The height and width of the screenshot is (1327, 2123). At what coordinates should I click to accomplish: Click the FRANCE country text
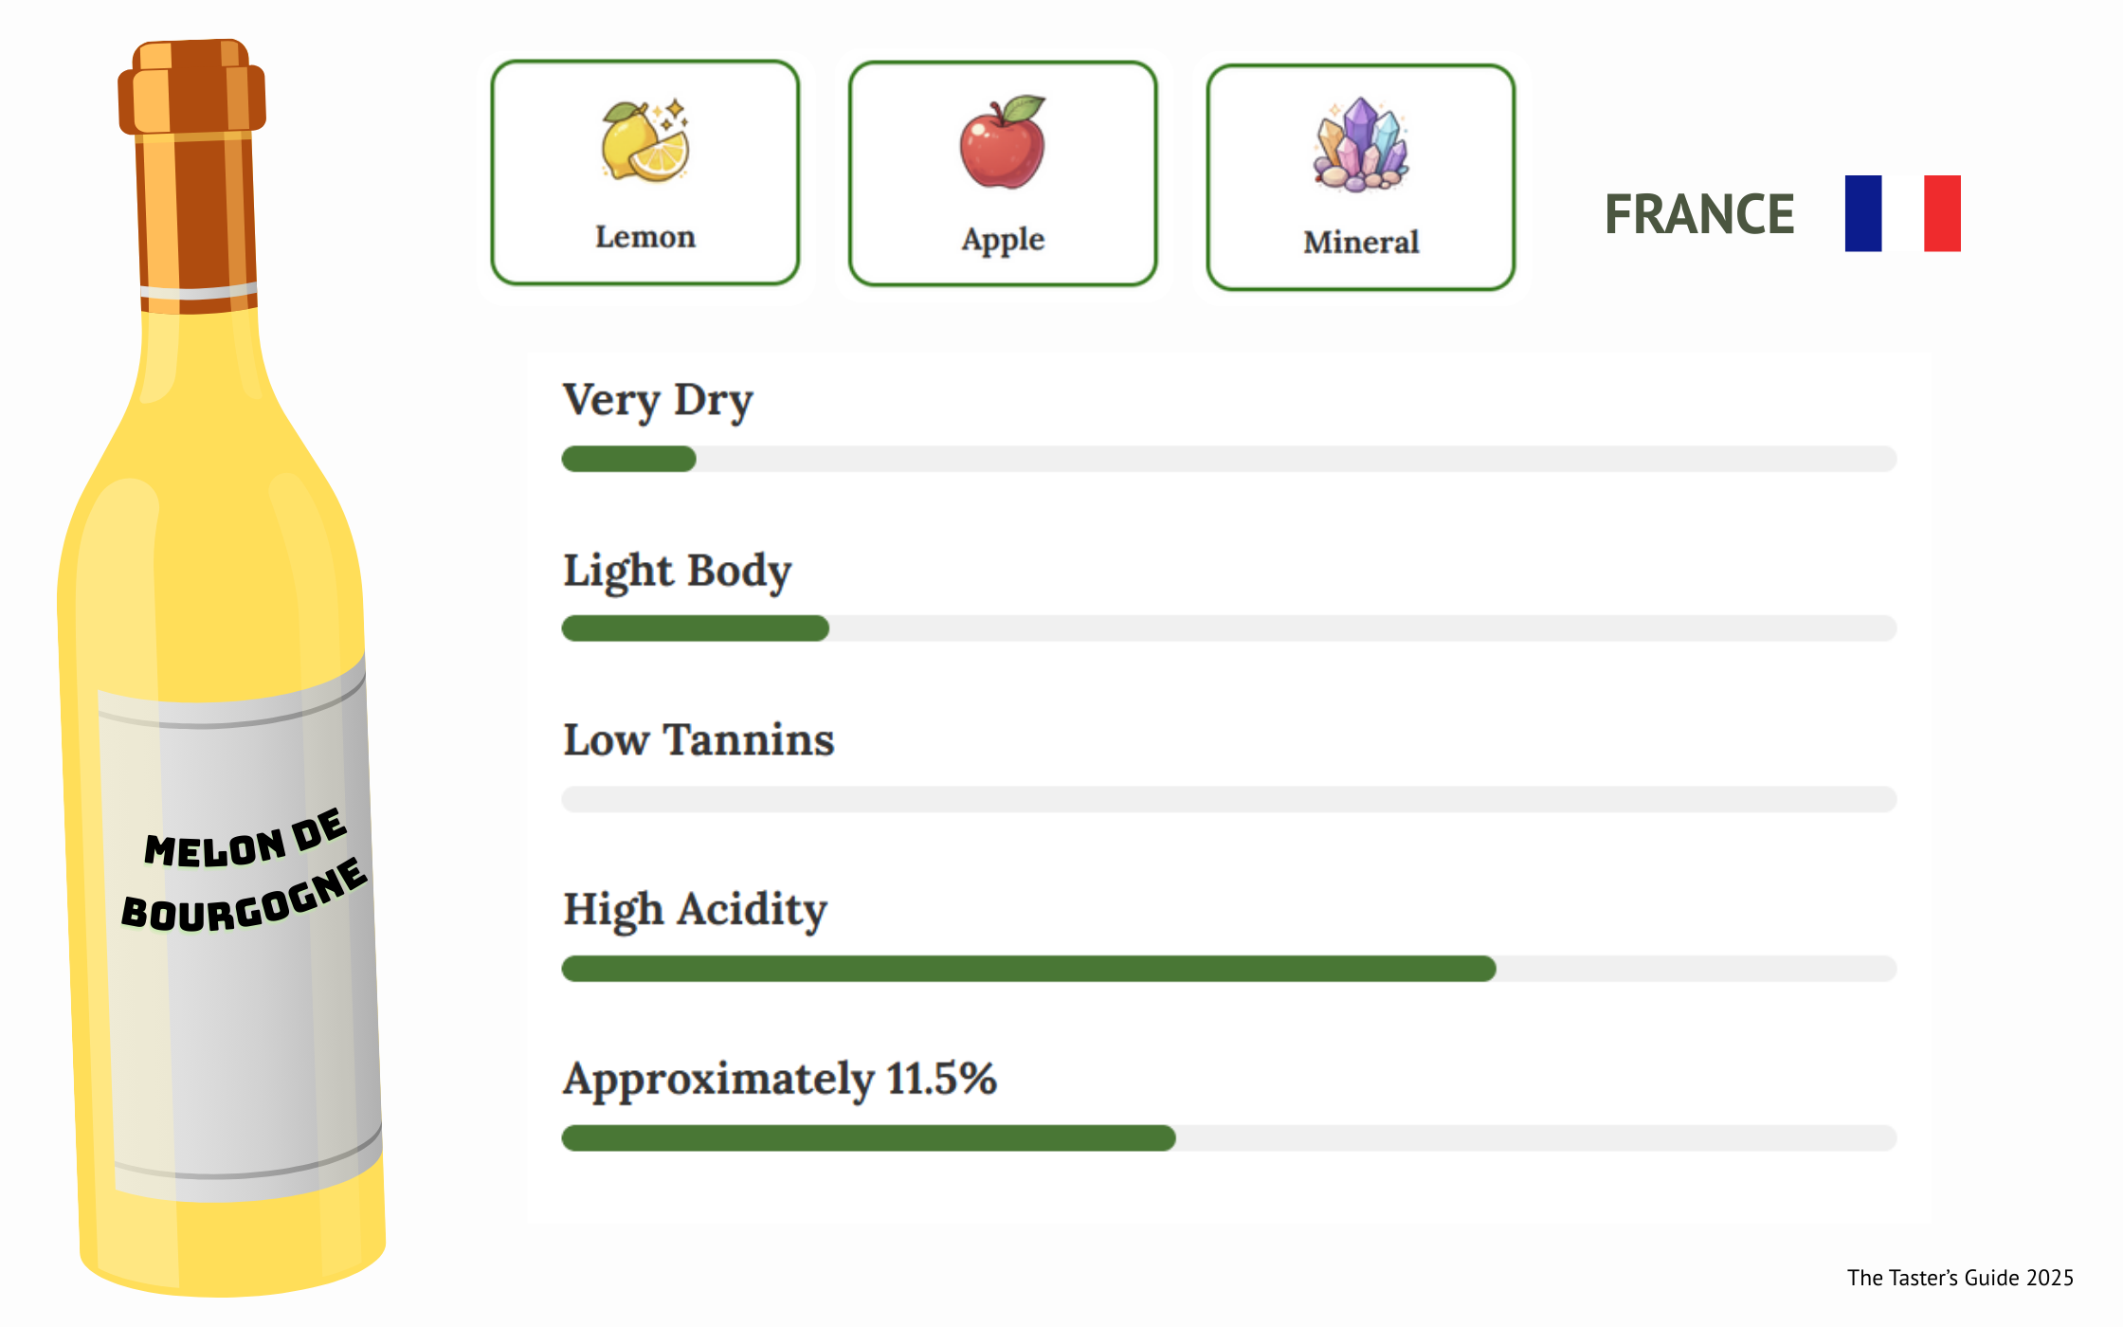pos(1698,214)
